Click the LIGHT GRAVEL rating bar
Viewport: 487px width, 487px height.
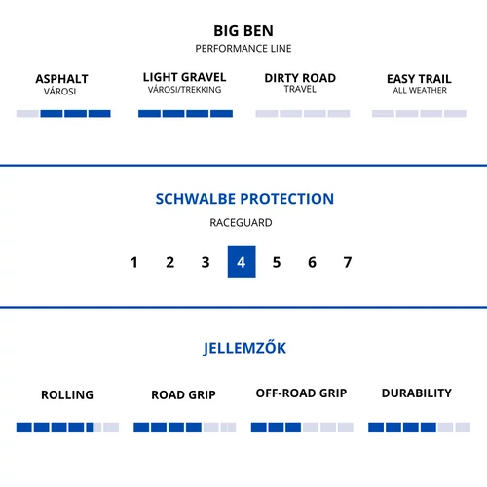pyautogui.click(x=185, y=114)
